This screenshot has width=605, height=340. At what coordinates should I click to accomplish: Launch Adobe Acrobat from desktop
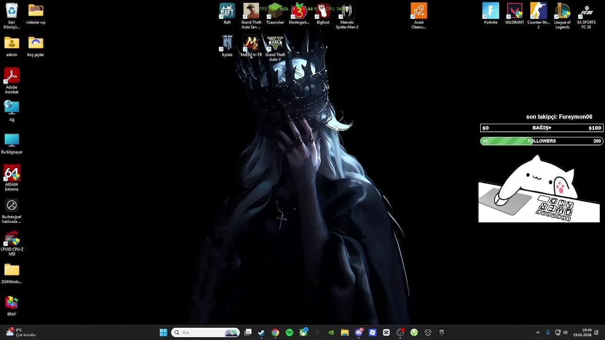(x=11, y=81)
